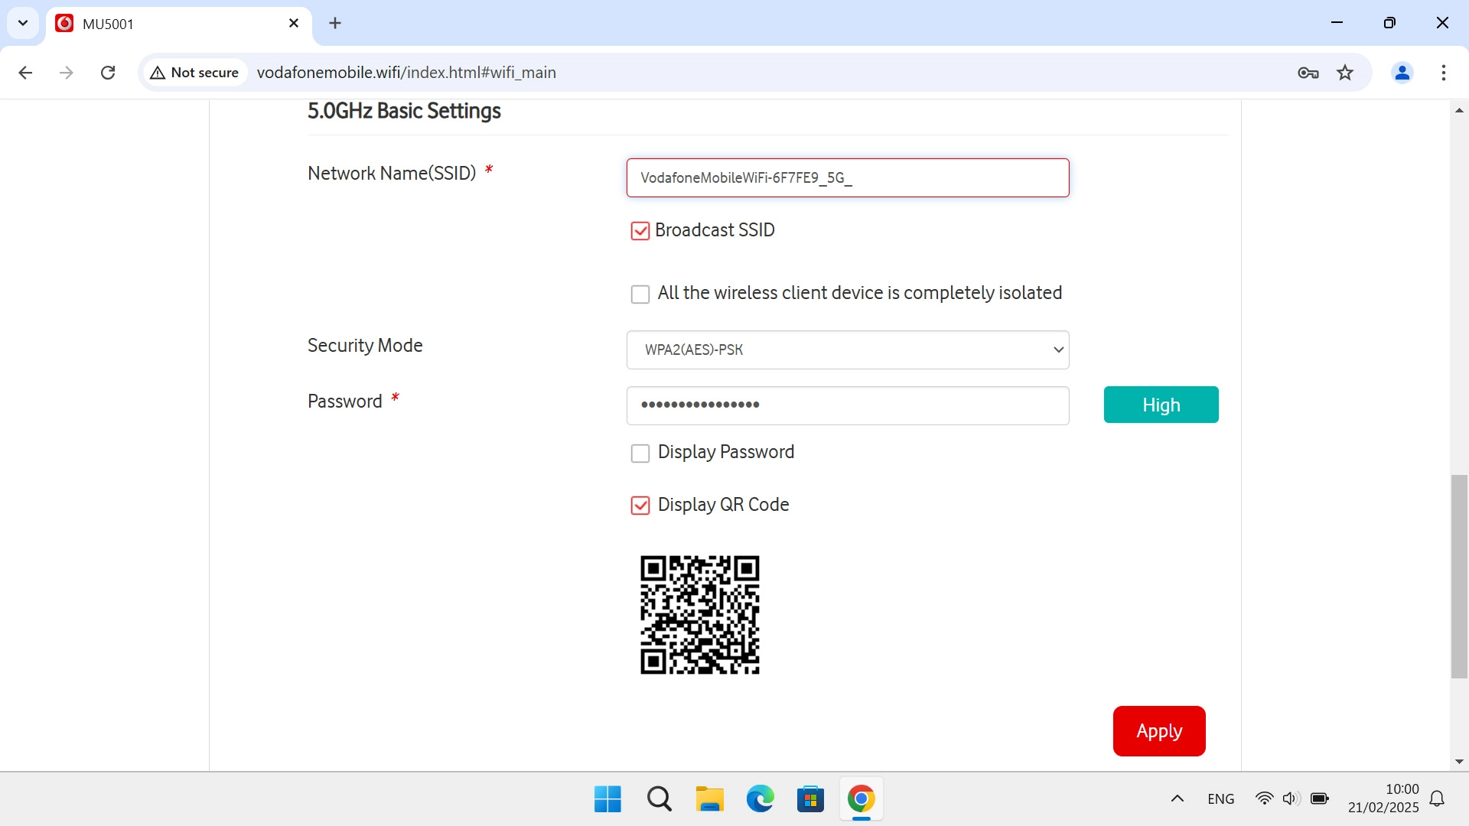Image resolution: width=1469 pixels, height=826 pixels.
Task: Click the Not secure site info badge
Action: (x=196, y=73)
